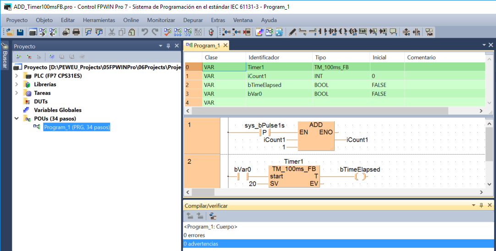The width and height of the screenshot is (496, 251).
Task: Click the VAR variable insertion icon
Action: coord(363,32)
